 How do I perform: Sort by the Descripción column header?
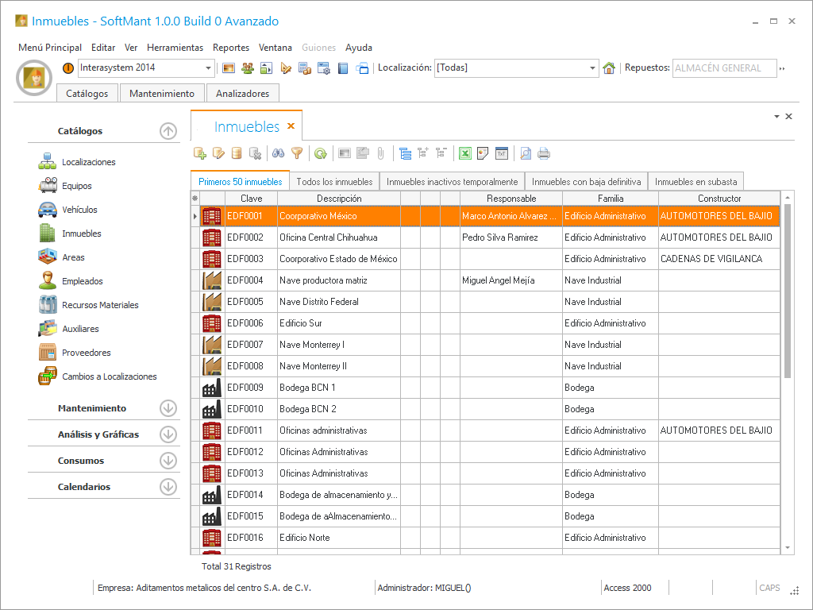pyautogui.click(x=339, y=199)
